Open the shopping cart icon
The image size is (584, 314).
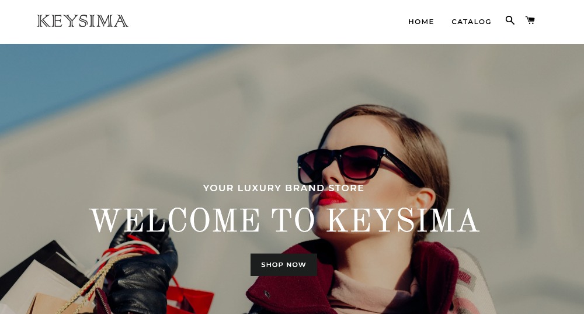point(530,20)
